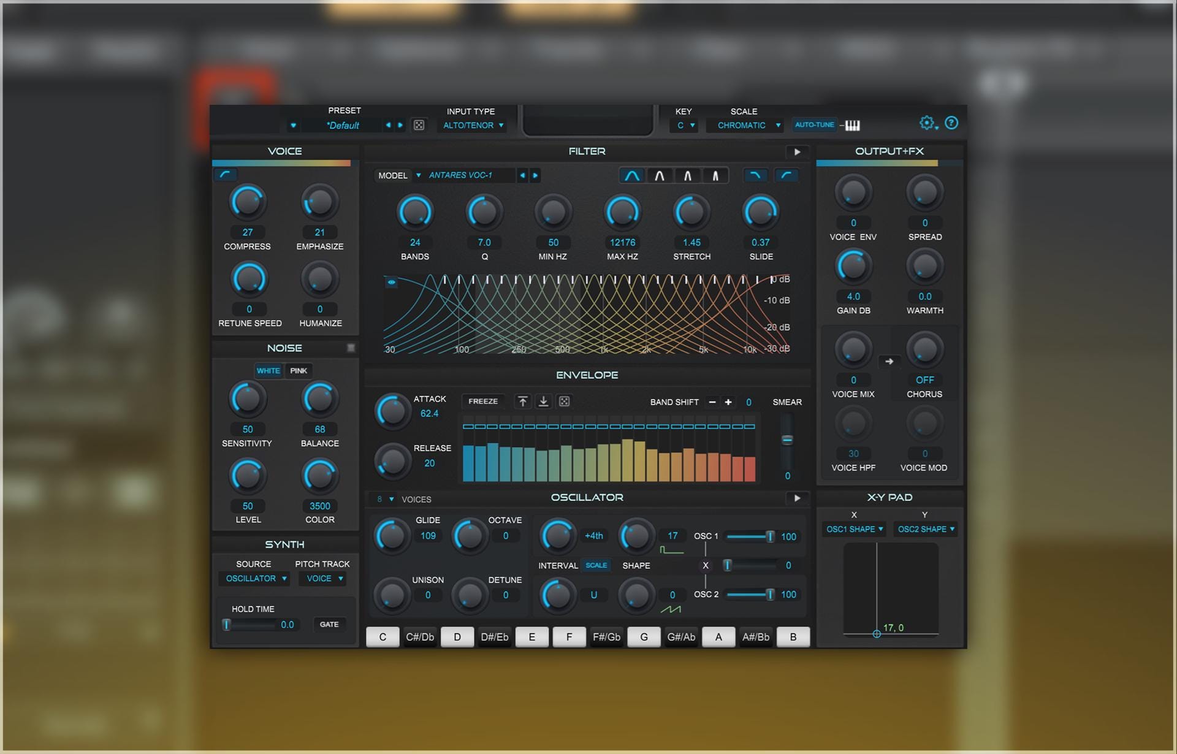Open the help question mark icon
This screenshot has height=754, width=1177.
pos(951,123)
